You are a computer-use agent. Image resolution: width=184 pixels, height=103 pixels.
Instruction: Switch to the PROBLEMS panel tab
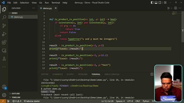(x=83, y=74)
